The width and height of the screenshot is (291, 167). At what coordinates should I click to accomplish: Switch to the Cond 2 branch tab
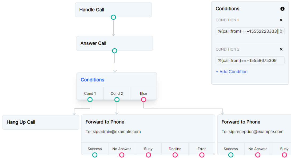click(117, 93)
